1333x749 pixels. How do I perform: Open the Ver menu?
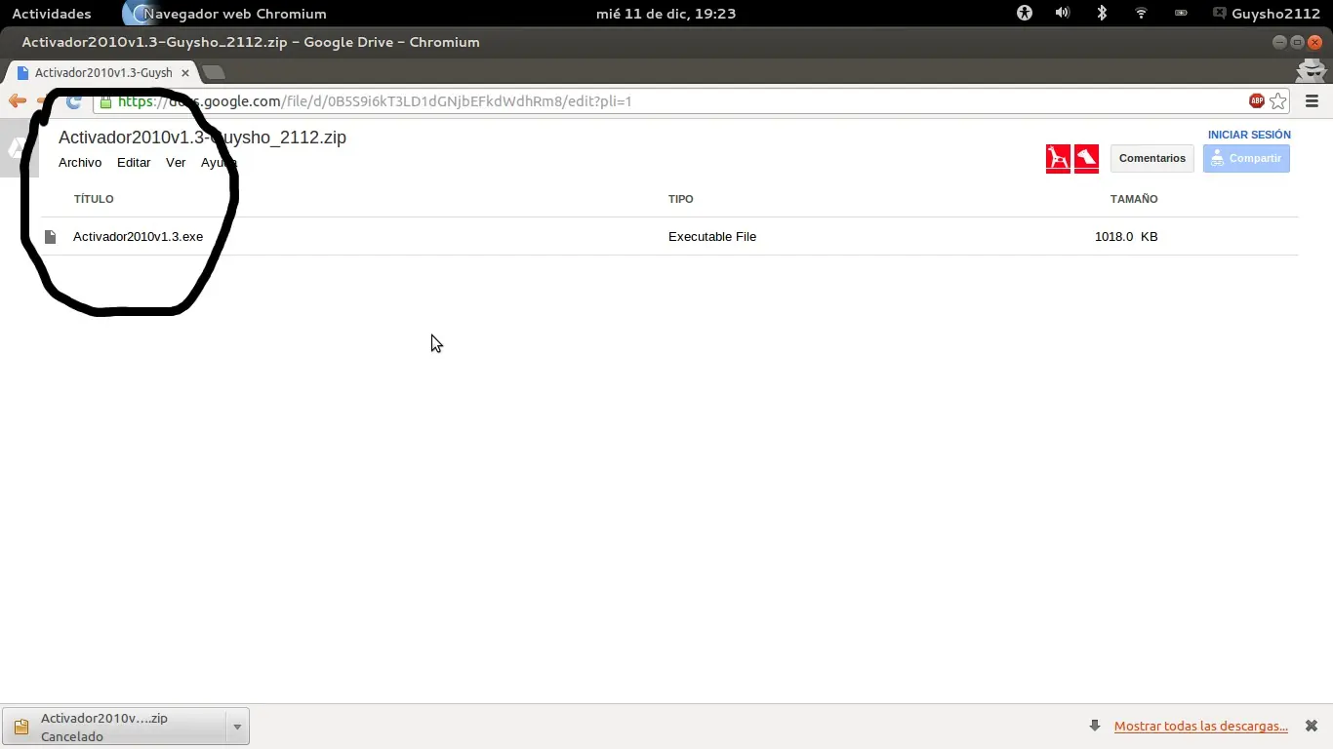[x=176, y=163]
